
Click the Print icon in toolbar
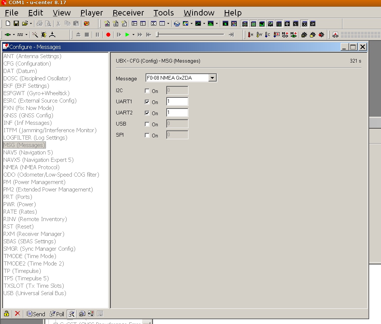pos(40,24)
